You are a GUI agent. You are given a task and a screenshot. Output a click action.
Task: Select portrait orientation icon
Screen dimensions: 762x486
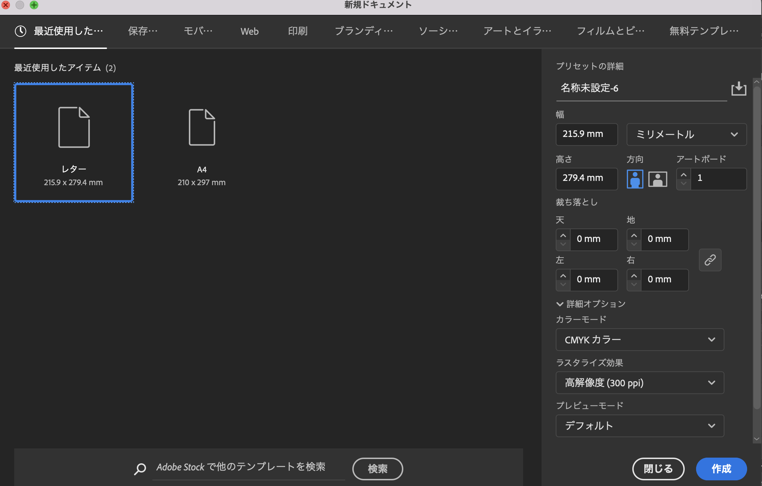(635, 179)
